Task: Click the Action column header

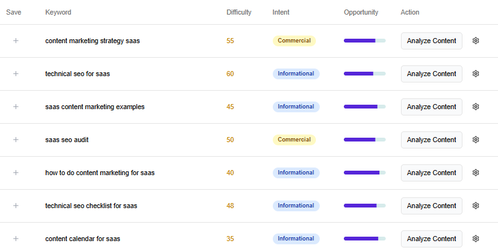Action: click(410, 13)
